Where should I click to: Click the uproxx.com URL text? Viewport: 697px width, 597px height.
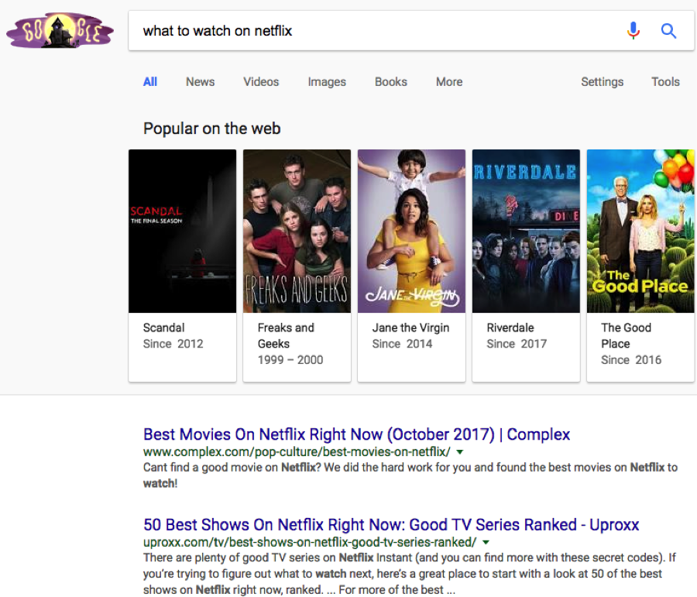[310, 542]
